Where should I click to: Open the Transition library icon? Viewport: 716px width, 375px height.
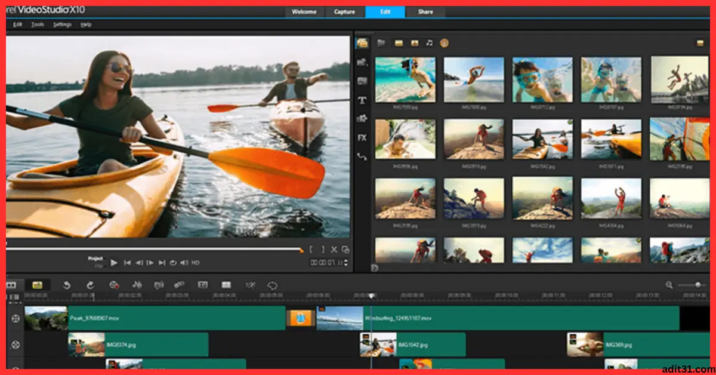pyautogui.click(x=362, y=81)
